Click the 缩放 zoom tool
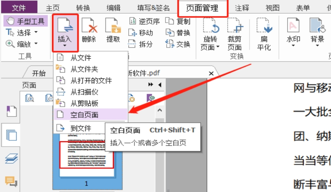331x192 pixels. coord(19,44)
